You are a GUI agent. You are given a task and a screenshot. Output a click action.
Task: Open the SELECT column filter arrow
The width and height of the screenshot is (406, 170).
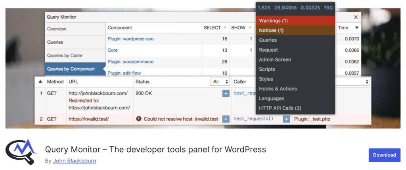pos(225,28)
